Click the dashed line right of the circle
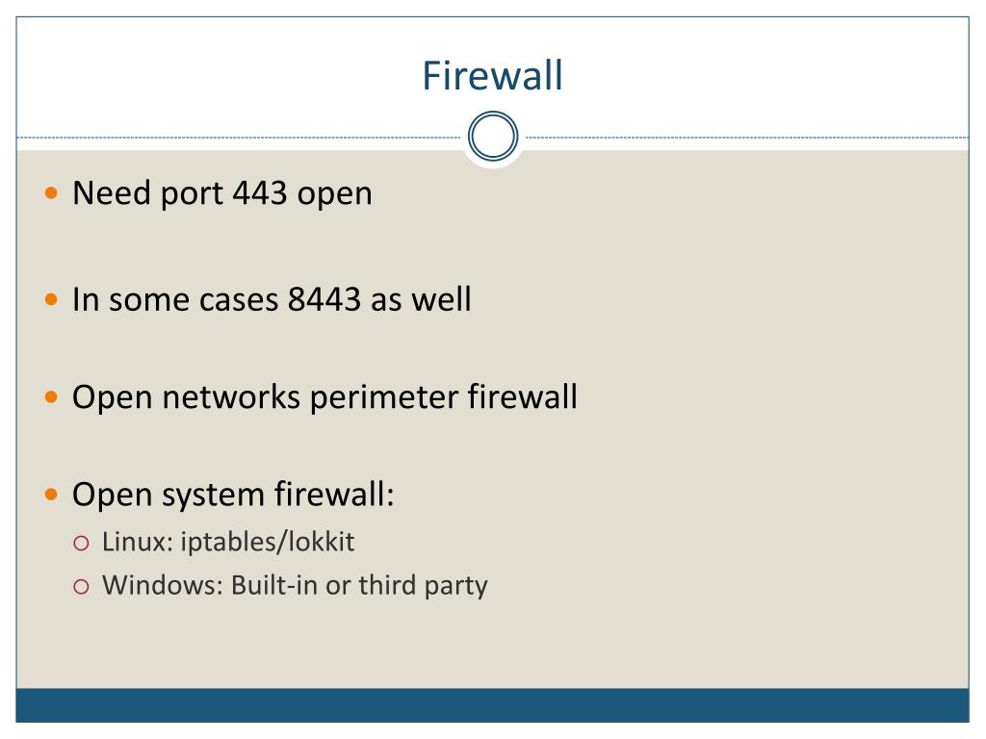986x739 pixels. pyautogui.click(x=747, y=137)
